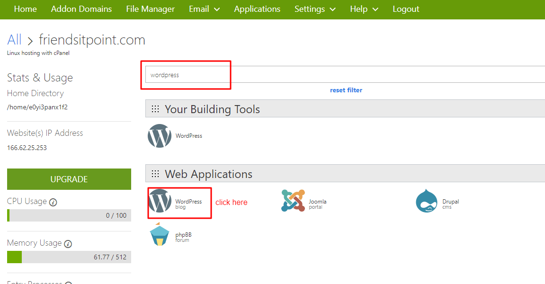545x284 pixels.
Task: Click phpBB text label
Action: tap(184, 235)
